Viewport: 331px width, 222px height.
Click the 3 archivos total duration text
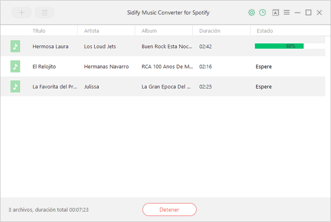point(48,210)
